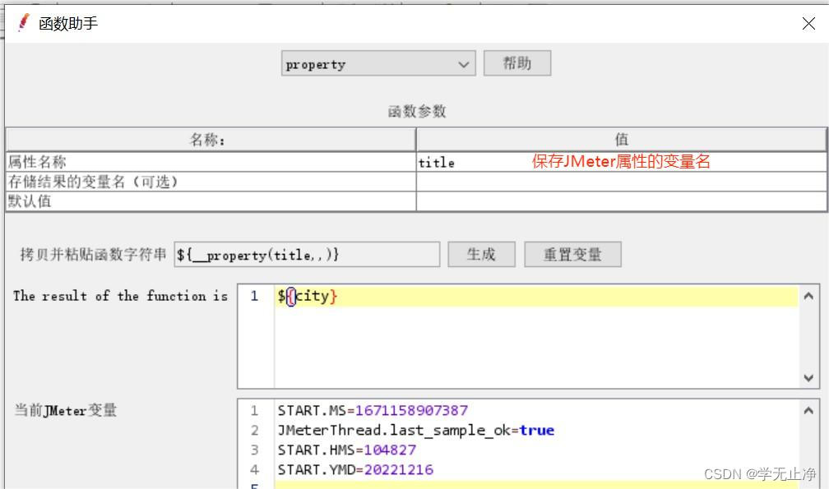Click the JMeter feather icon in title bar

coord(23,23)
